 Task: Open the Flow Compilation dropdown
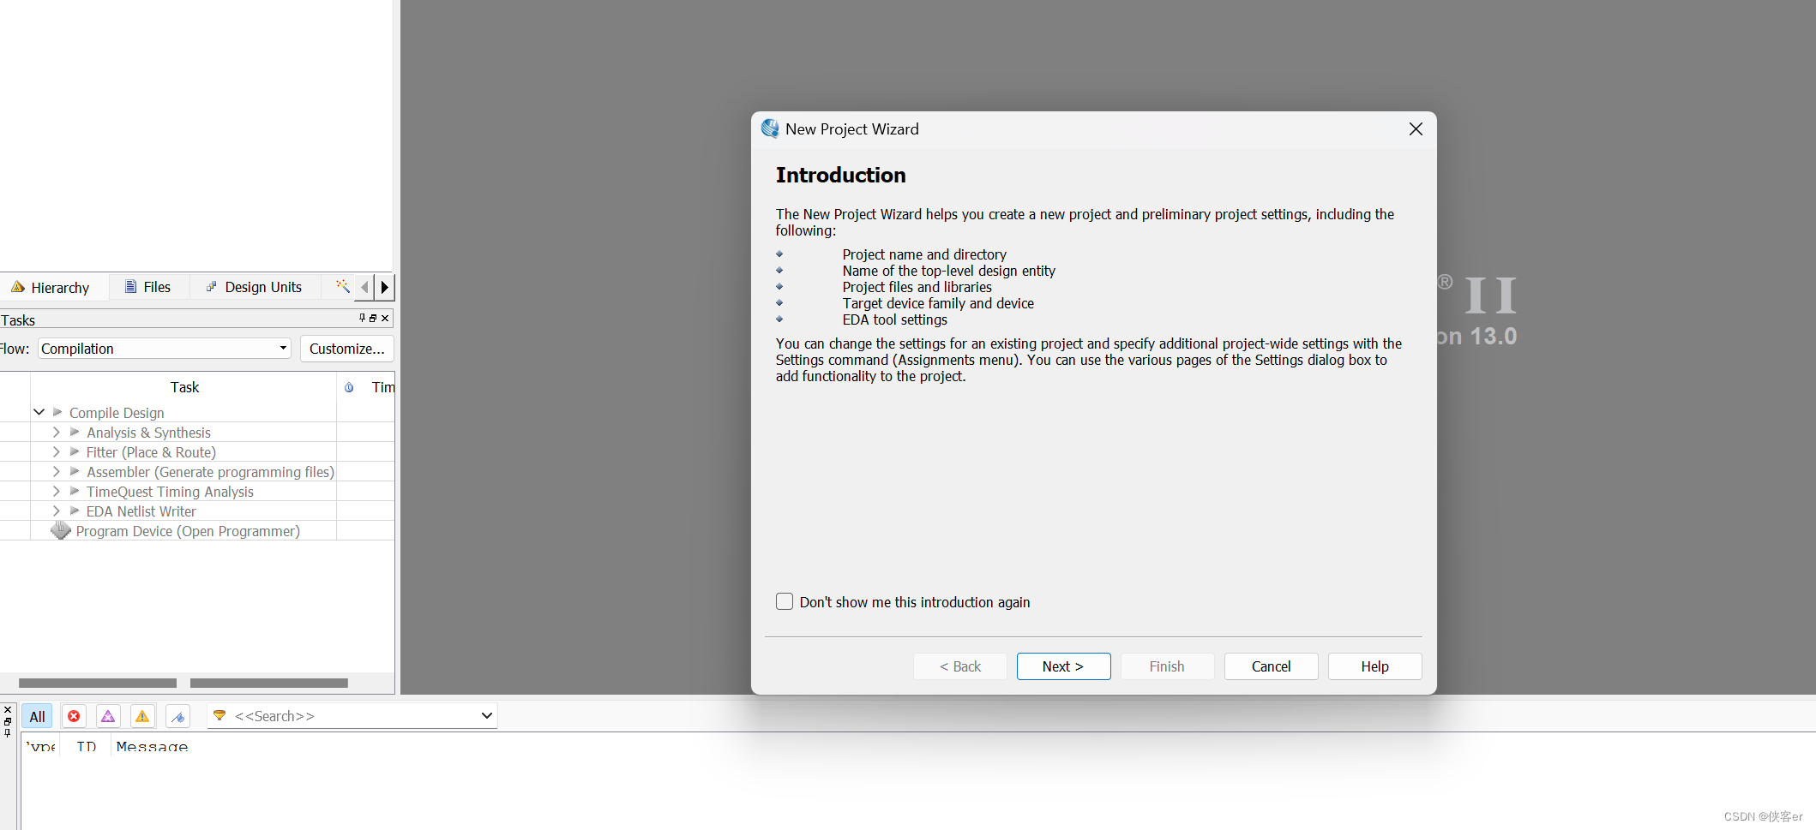(165, 349)
